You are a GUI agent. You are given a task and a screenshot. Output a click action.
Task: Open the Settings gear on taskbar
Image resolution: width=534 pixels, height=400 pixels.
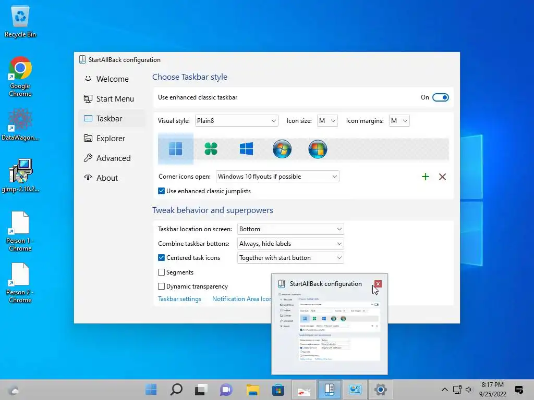pyautogui.click(x=380, y=390)
